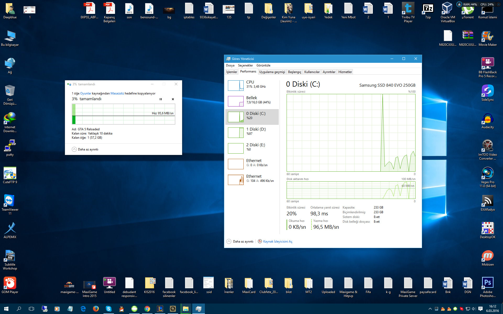This screenshot has height=314, width=503.
Task: Launch Mobizen shortcut
Action: tap(488, 258)
